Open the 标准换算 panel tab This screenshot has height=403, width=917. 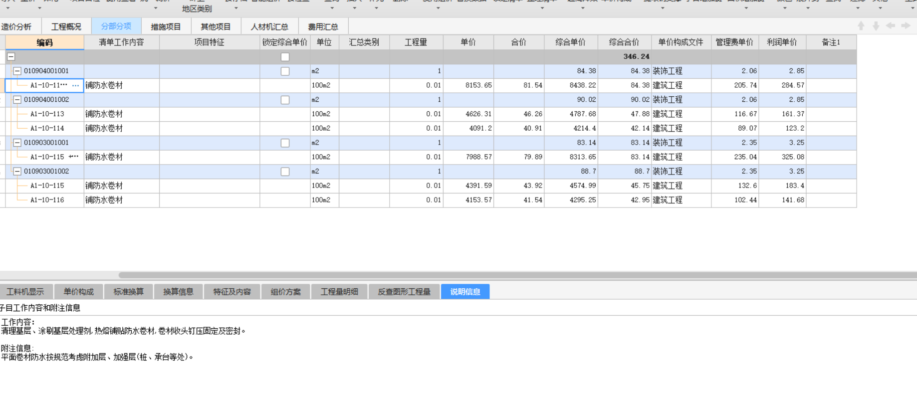pyautogui.click(x=129, y=292)
